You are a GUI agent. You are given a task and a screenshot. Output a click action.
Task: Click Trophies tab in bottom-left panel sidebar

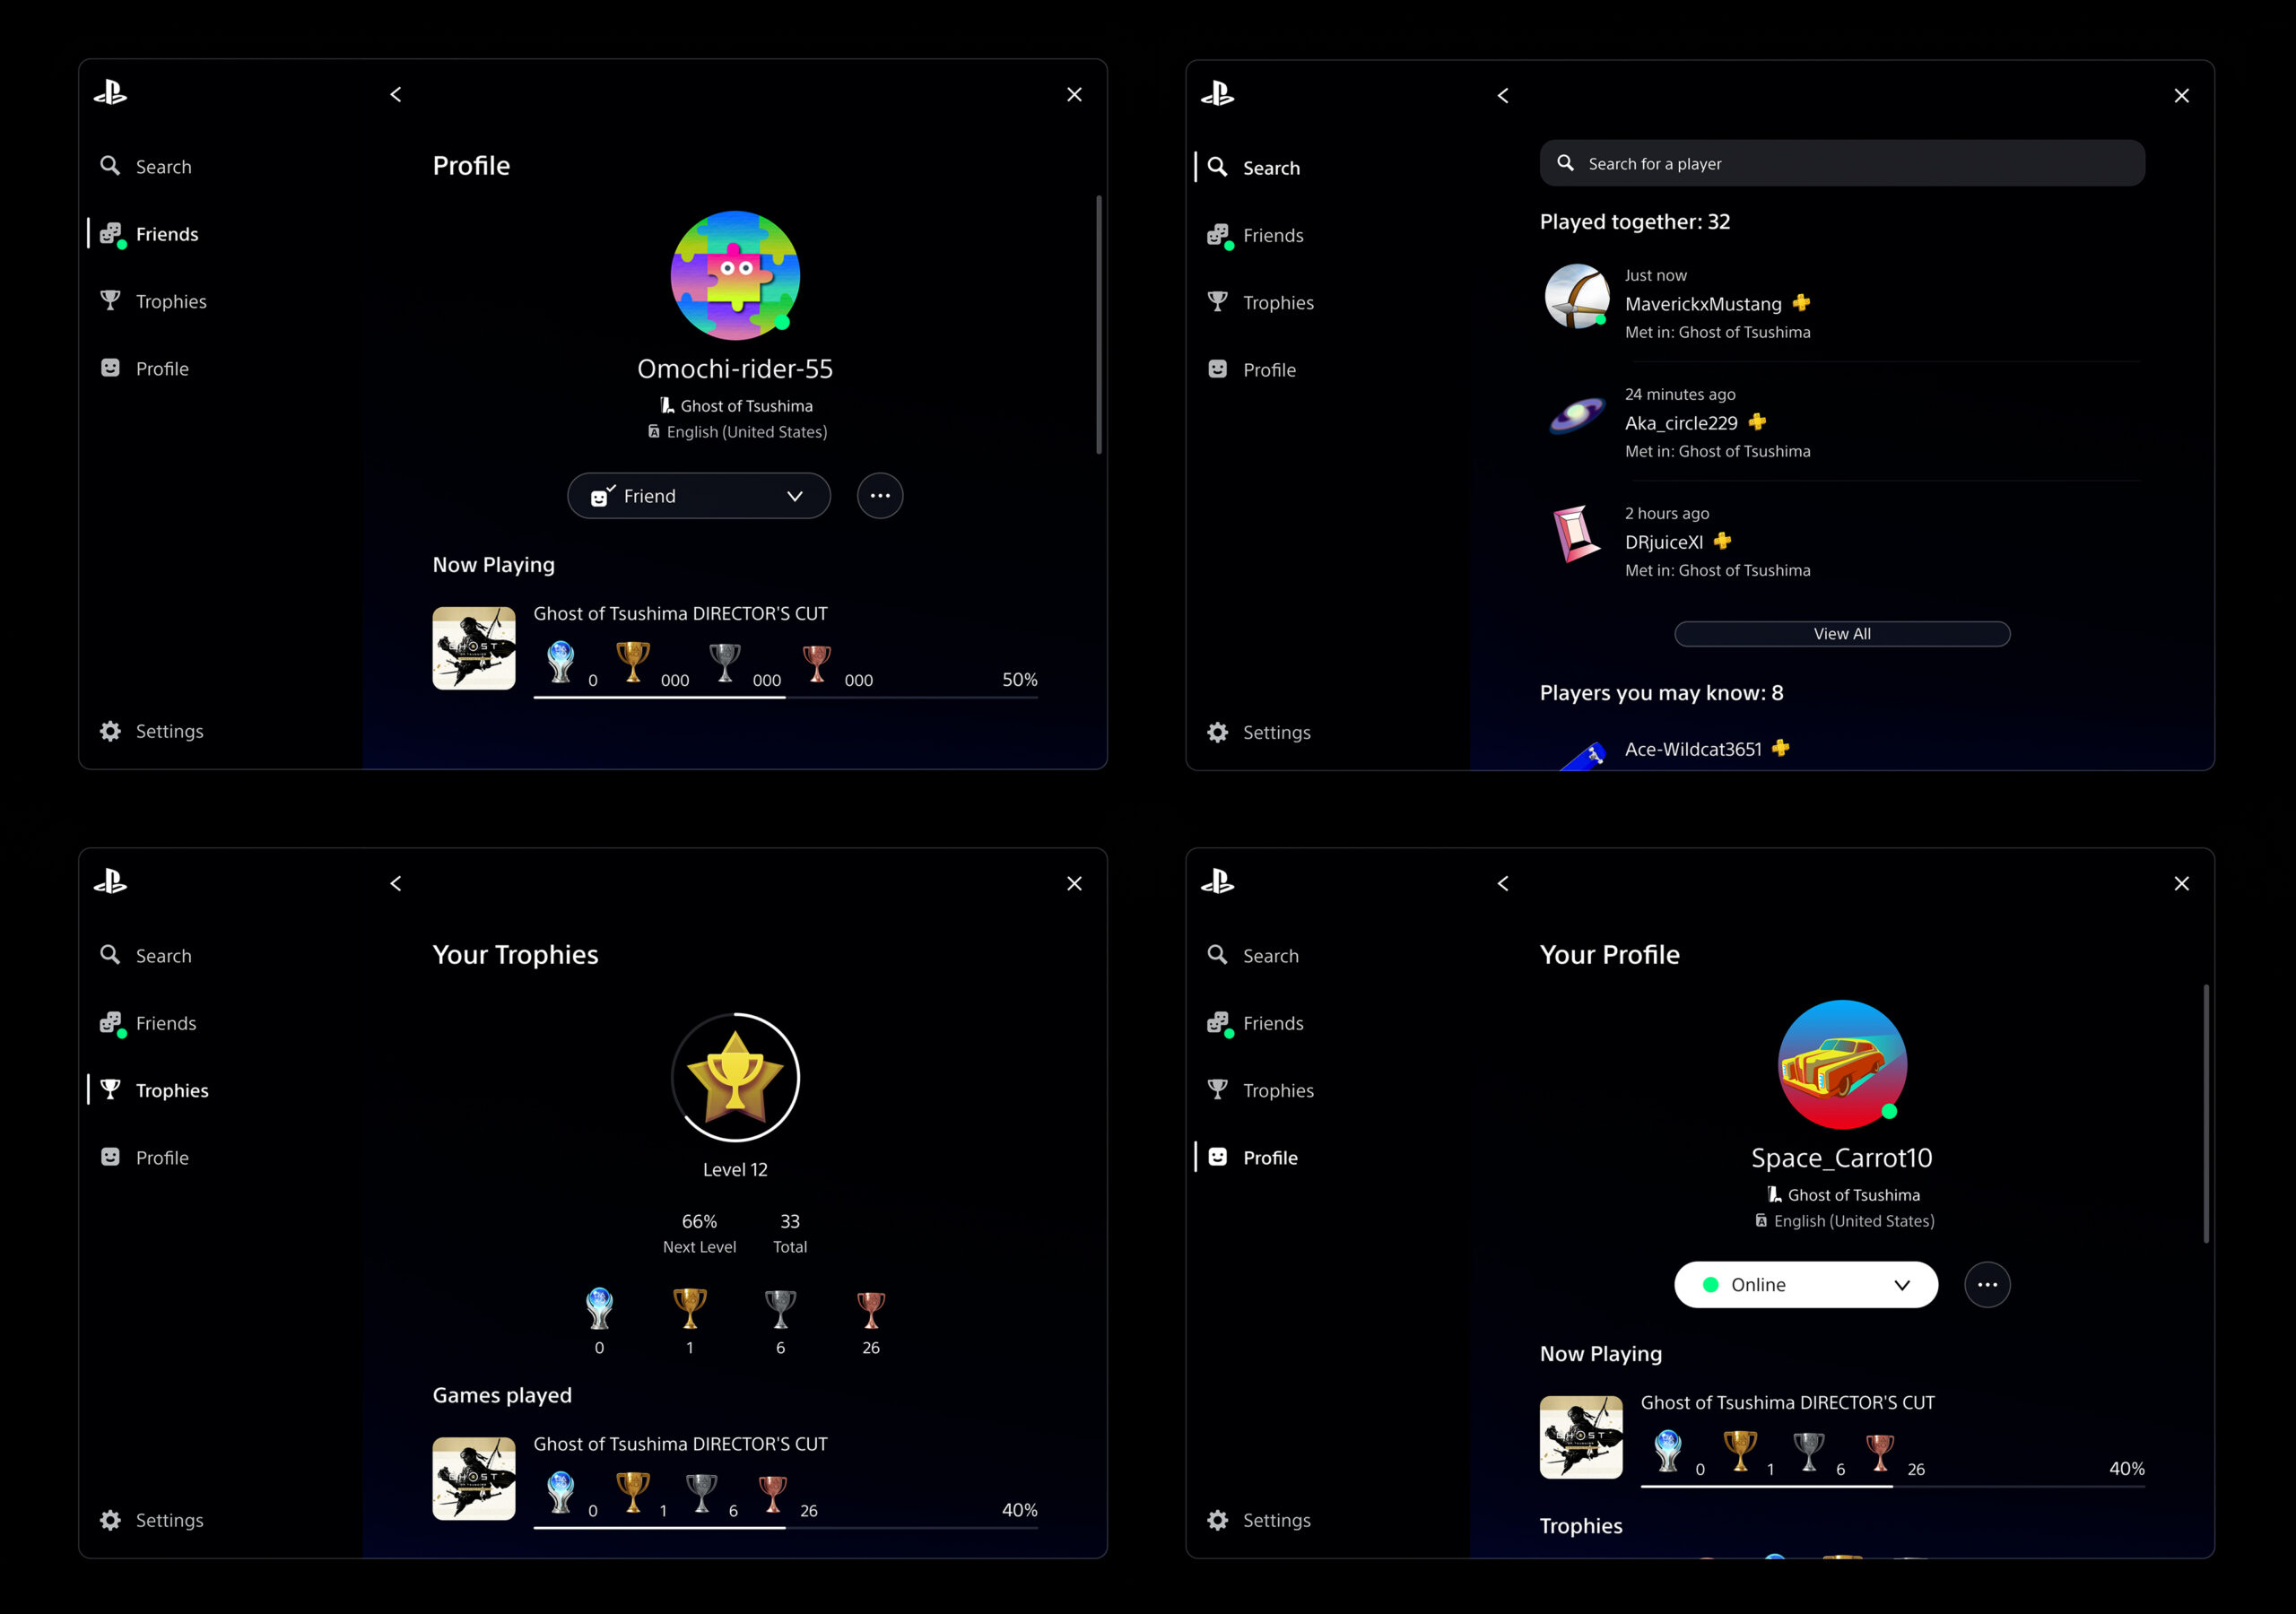click(x=170, y=1090)
